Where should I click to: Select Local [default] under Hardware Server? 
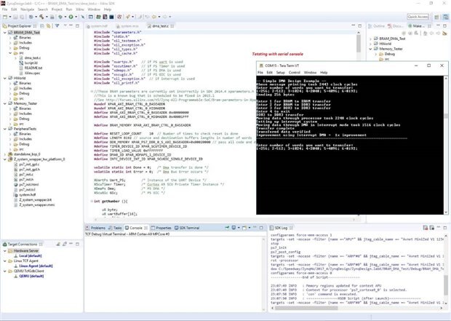point(32,256)
